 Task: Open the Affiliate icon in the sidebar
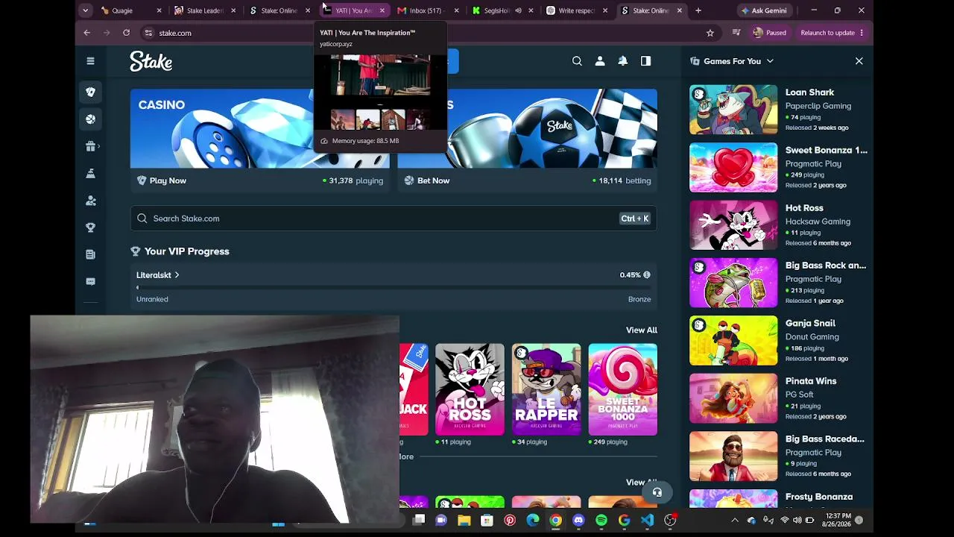(90, 201)
